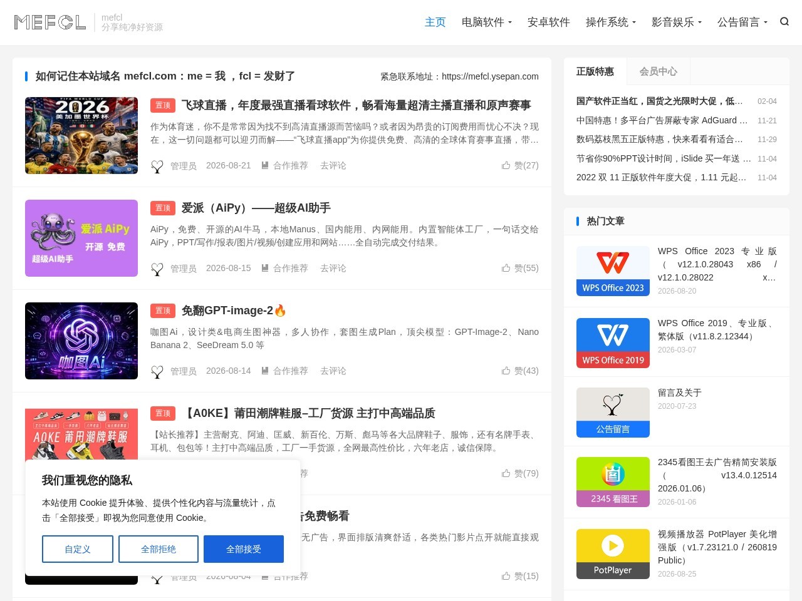Click the 置顶 badge on AOKE post
Viewport: 802px width, 601px height.
point(163,413)
